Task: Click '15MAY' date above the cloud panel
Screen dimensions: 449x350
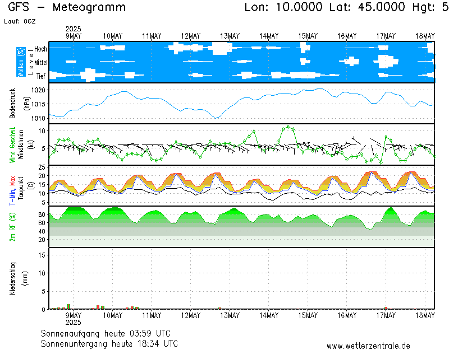Action: point(308,36)
